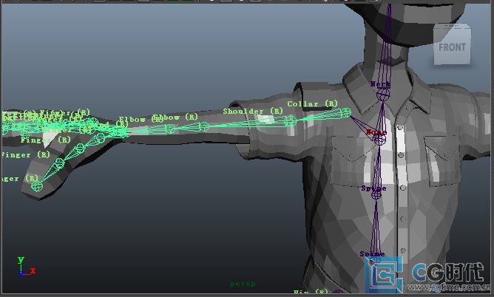Select the Shoulder (R) joint
The image size is (494, 297).
tap(290, 121)
